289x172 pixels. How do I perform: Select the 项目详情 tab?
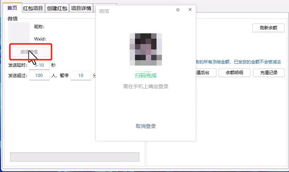tap(81, 8)
